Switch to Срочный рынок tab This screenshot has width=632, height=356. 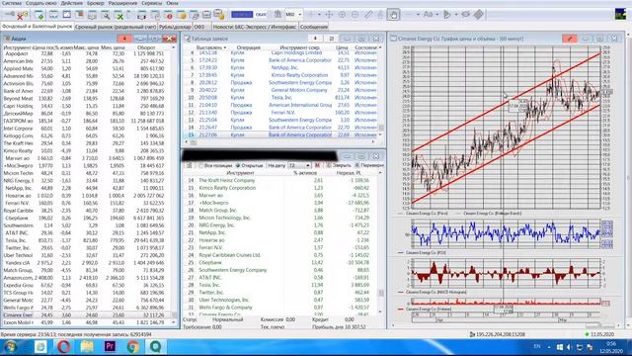coord(117,27)
